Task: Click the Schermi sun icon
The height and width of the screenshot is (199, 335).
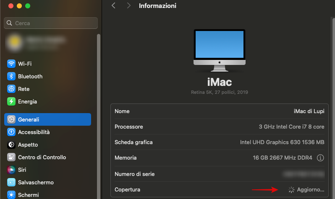Action: (11, 195)
